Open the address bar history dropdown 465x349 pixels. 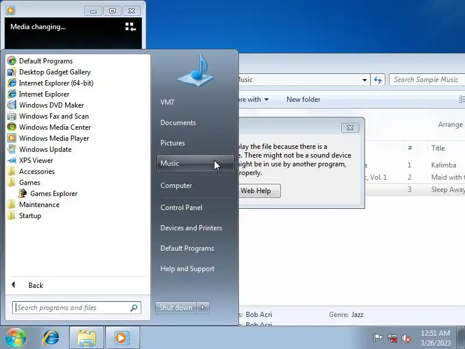tap(364, 80)
